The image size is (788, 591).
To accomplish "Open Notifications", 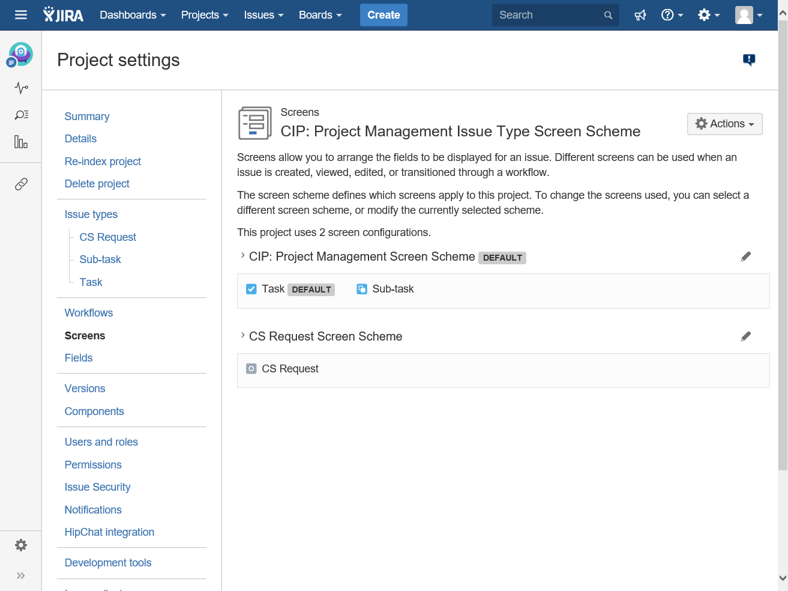I will pyautogui.click(x=93, y=510).
